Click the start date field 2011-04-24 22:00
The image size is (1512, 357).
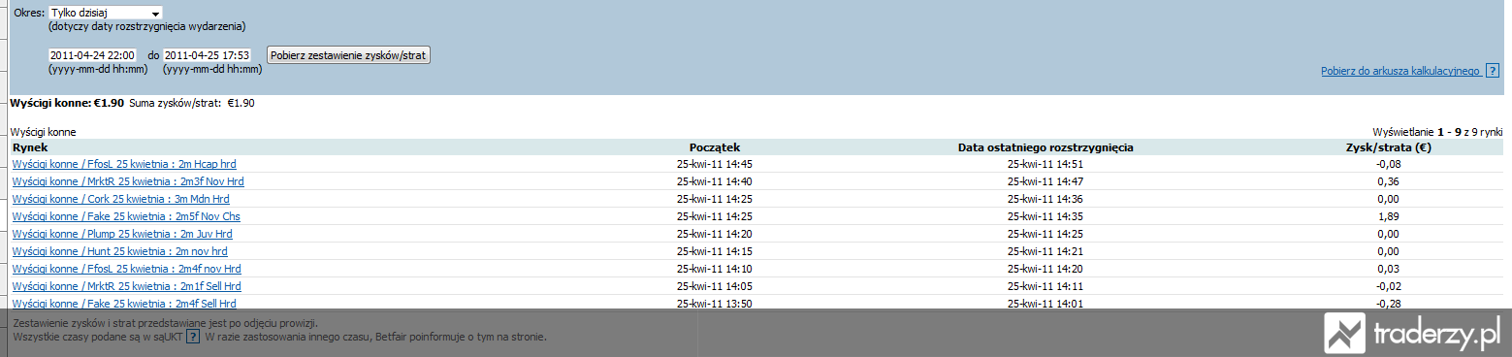[x=93, y=55]
